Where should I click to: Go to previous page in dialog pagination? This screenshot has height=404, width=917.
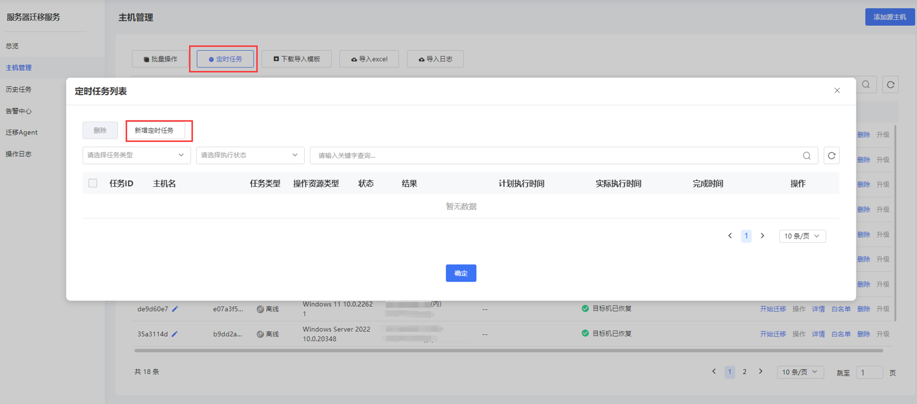[730, 236]
